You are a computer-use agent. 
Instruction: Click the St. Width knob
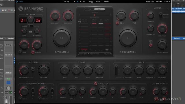tap(162, 70)
